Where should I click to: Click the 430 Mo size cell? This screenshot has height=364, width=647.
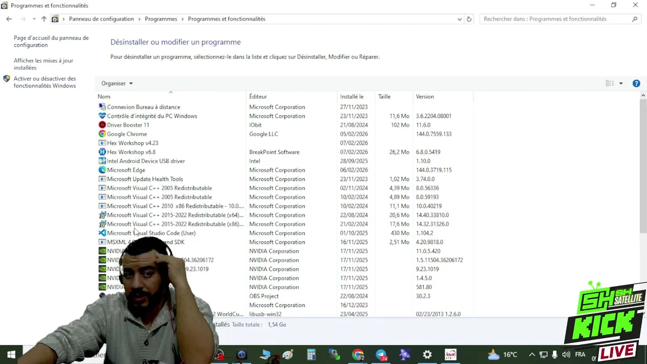click(x=400, y=233)
